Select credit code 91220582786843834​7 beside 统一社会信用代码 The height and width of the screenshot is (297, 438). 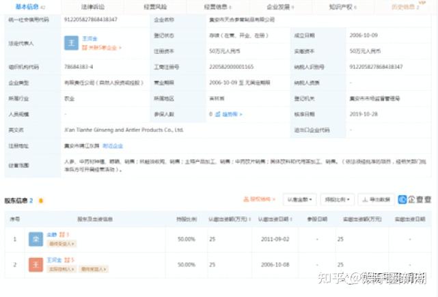(91, 20)
